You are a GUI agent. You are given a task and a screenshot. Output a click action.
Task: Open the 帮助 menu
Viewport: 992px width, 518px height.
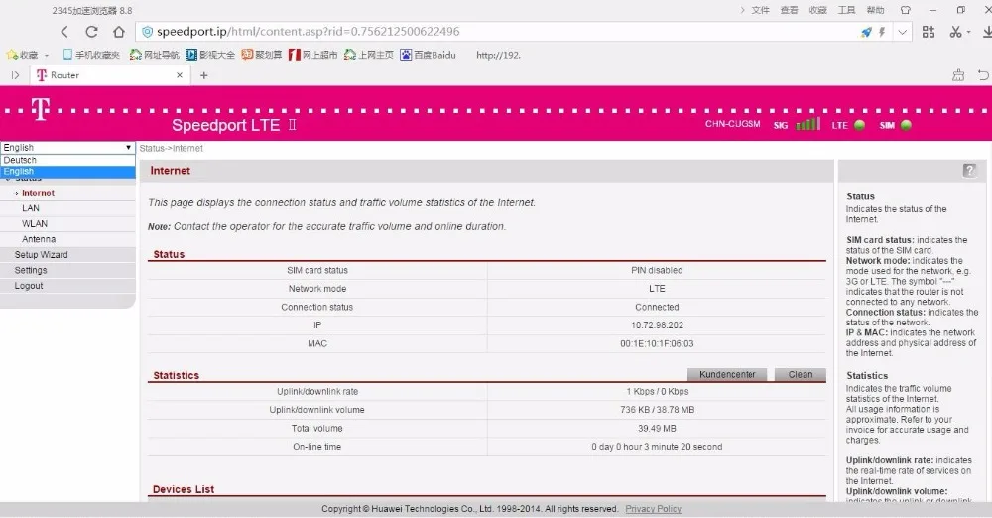click(x=876, y=10)
